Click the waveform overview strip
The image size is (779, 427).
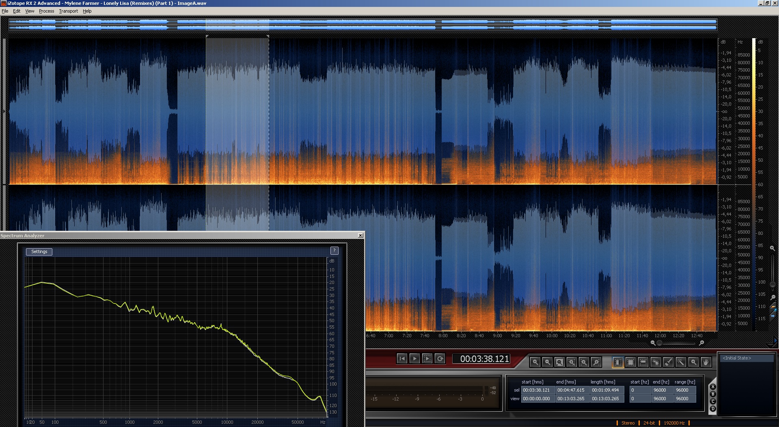click(363, 24)
